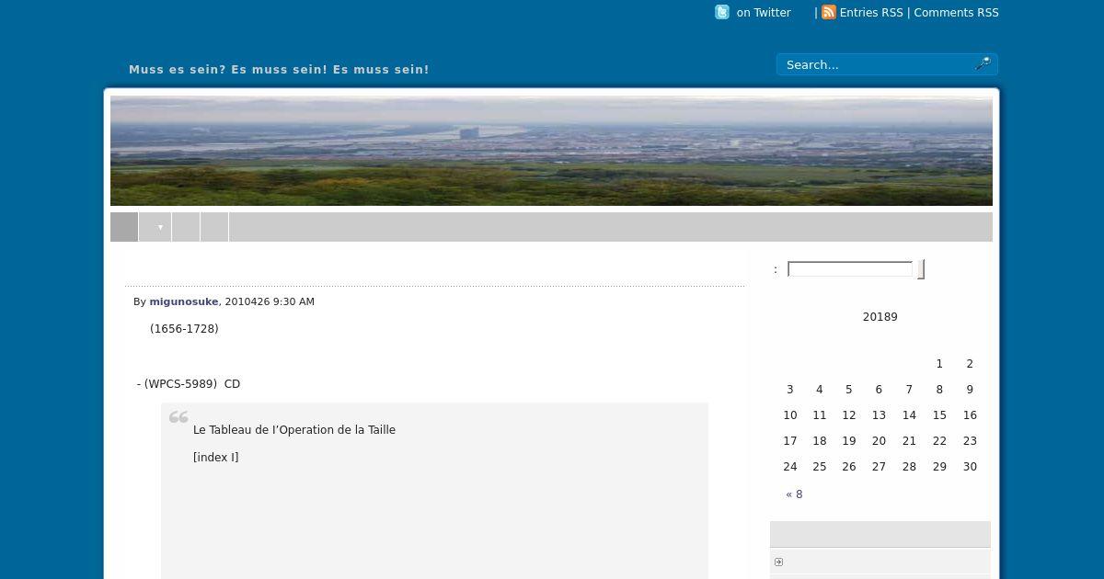Screen dimensions: 1104x579
Task: Select calendar day 5
Action: [849, 390]
